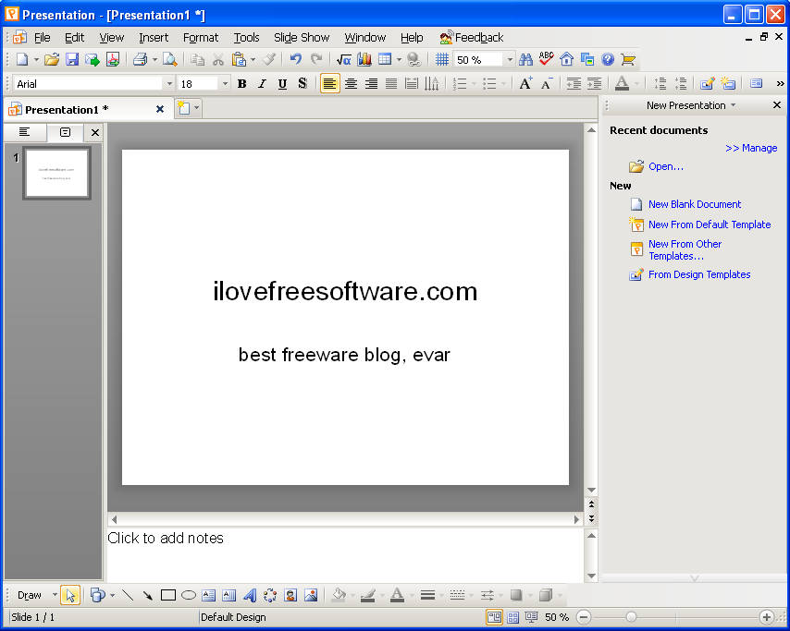This screenshot has height=631, width=790.
Task: Click the insert chart icon
Action: pyautogui.click(x=364, y=60)
